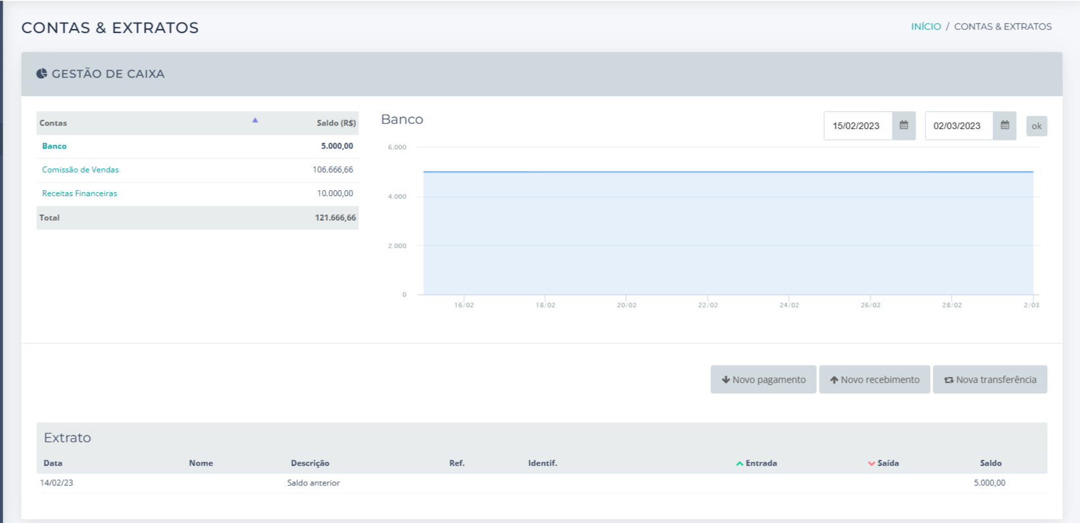Image resolution: width=1080 pixels, height=523 pixels.
Task: Click the Novo pagamento button
Action: 763,380
